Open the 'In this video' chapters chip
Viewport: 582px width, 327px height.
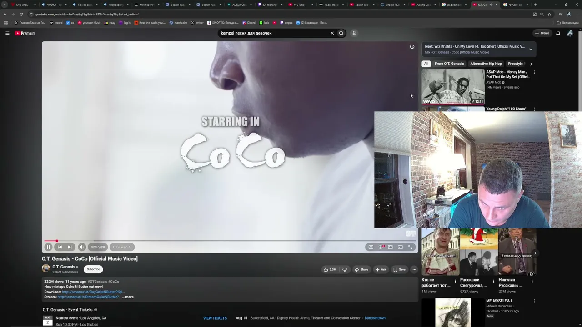[121, 247]
